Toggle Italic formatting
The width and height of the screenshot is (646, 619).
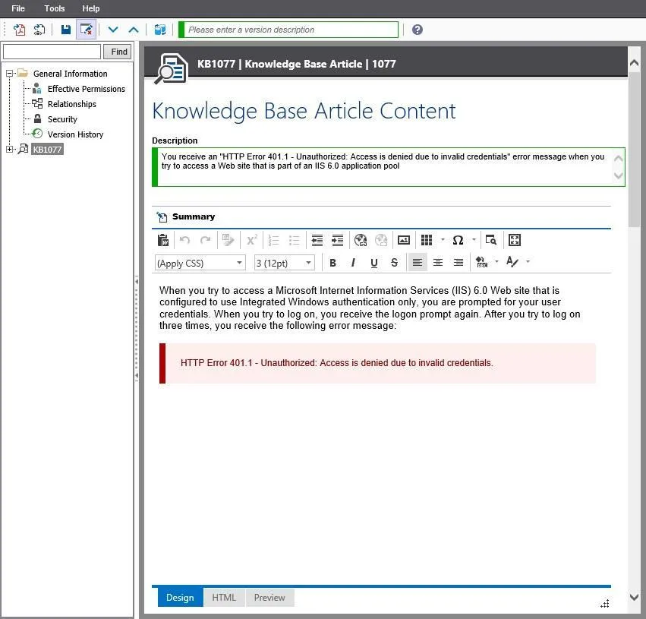[353, 263]
